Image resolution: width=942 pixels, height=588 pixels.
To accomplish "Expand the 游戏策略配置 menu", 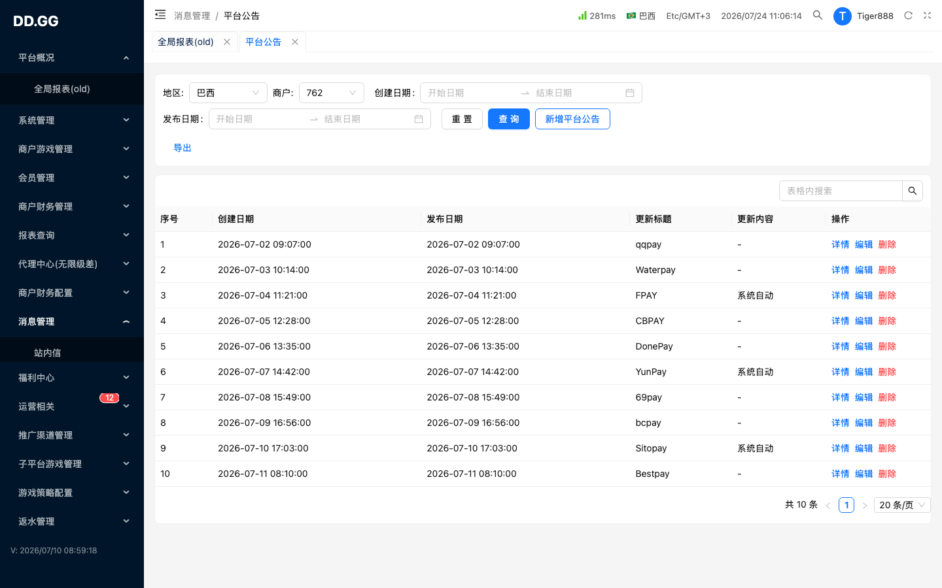I will [x=72, y=493].
